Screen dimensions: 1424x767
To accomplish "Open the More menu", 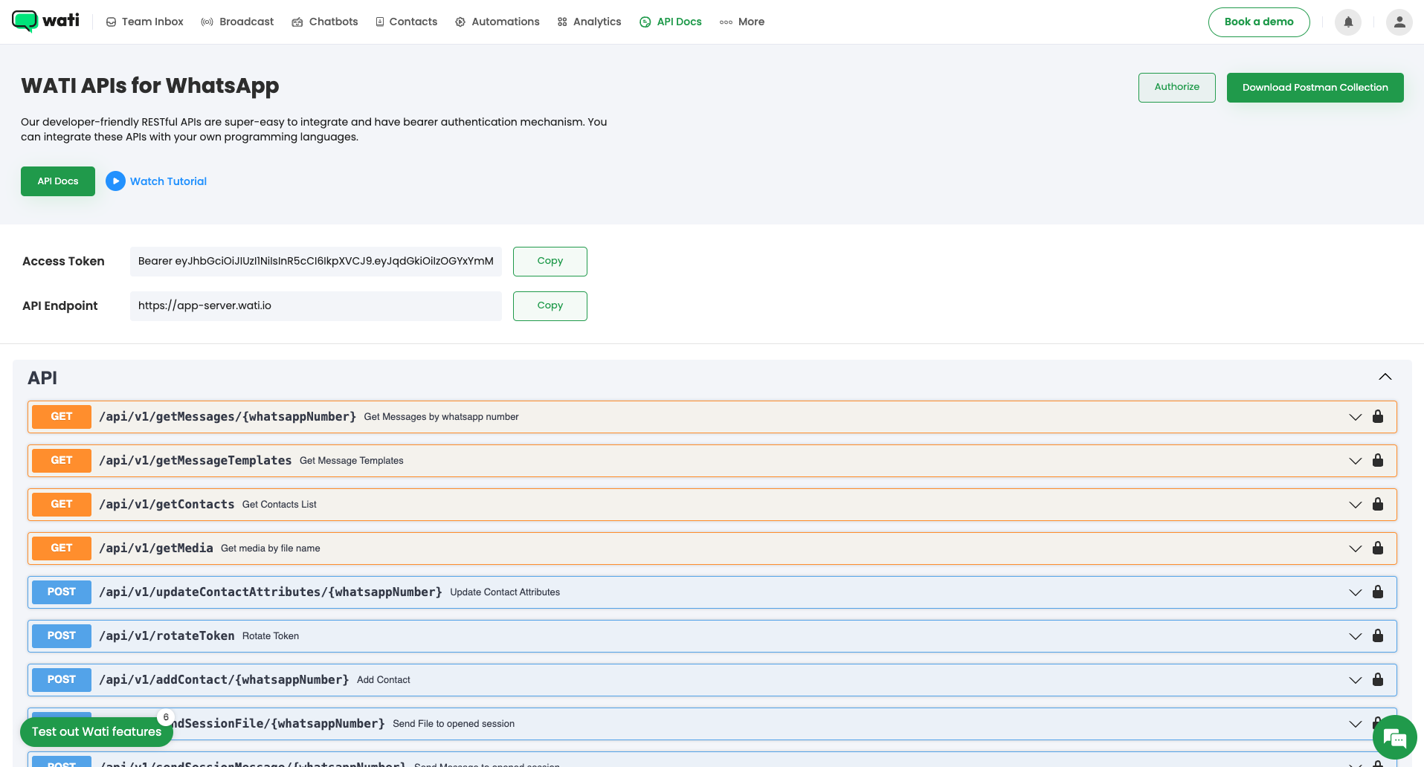I will [x=742, y=22].
